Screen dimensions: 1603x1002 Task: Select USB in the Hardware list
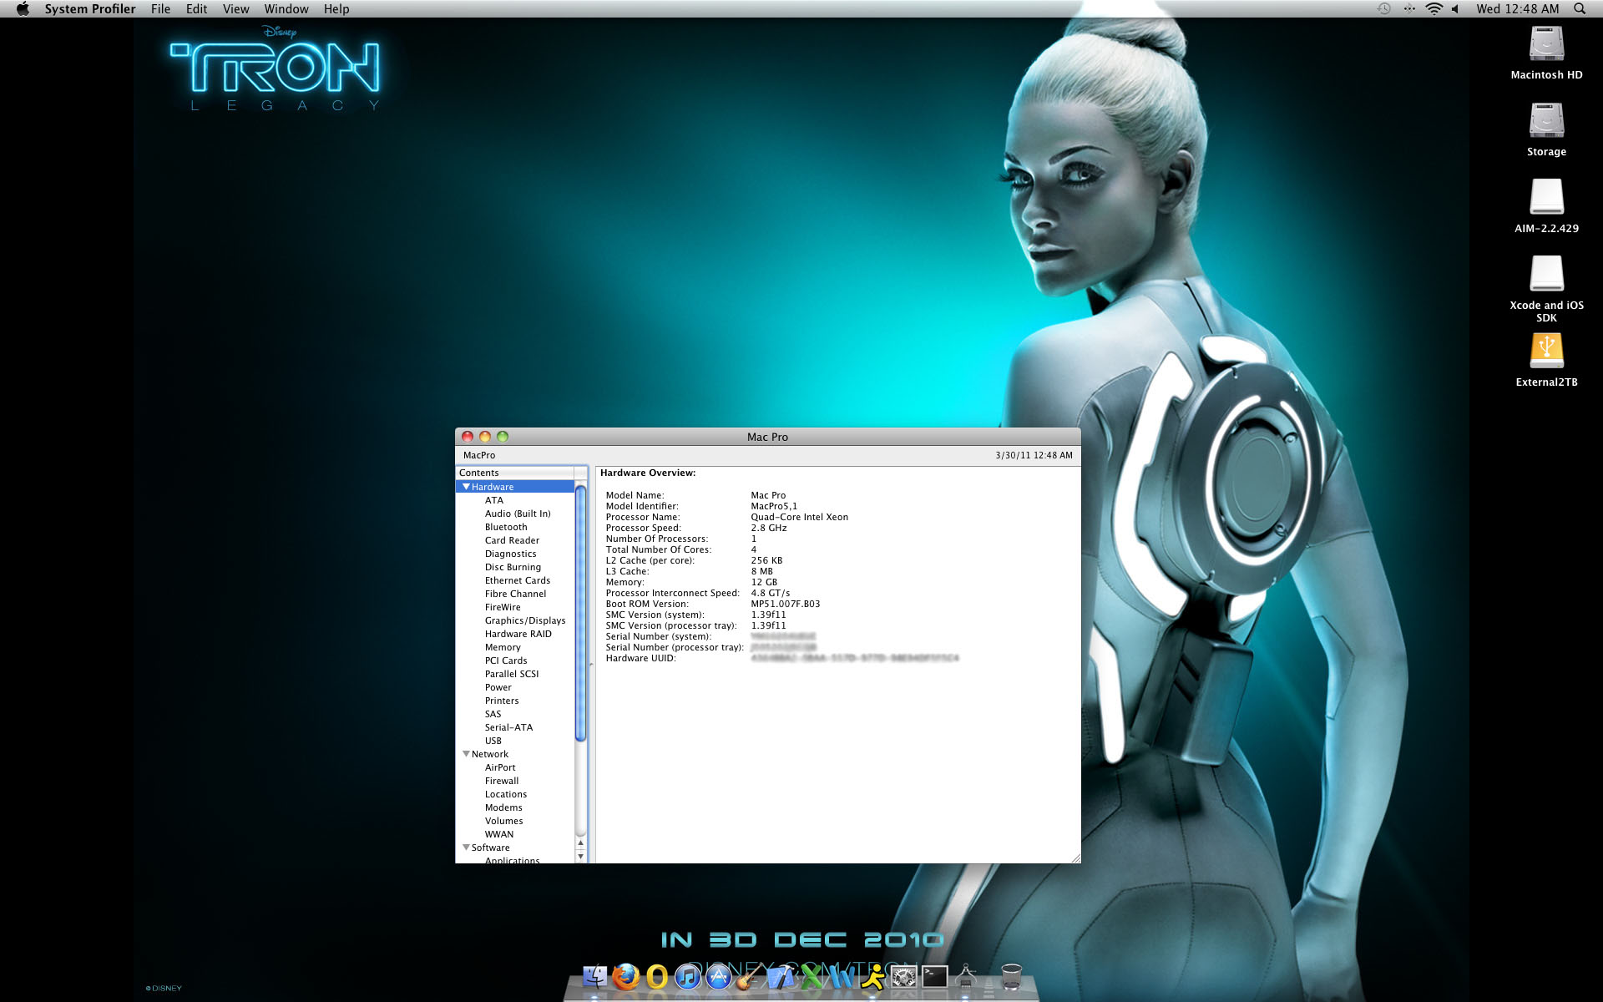coord(493,741)
